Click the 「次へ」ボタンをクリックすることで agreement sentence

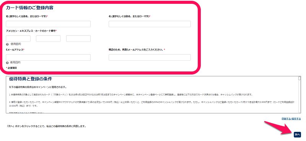(46, 126)
